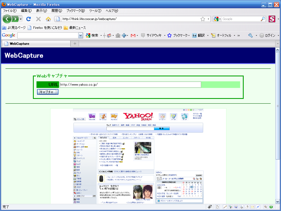The width and height of the screenshot is (281, 211).
Task: Click the サイドウィキ toolbar button
Action: pyautogui.click(x=151, y=35)
